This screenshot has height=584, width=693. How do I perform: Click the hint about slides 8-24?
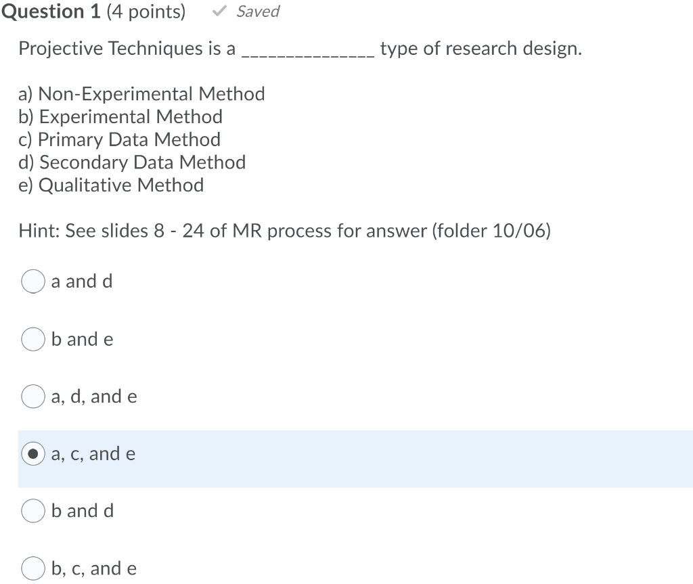pyautogui.click(x=284, y=231)
